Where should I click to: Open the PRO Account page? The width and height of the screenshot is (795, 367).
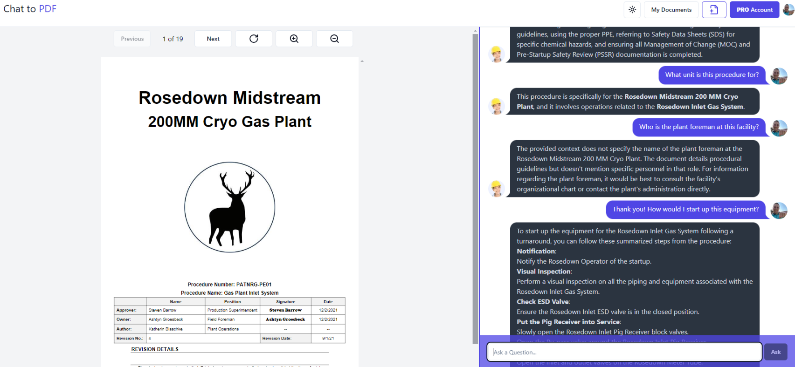pos(754,10)
